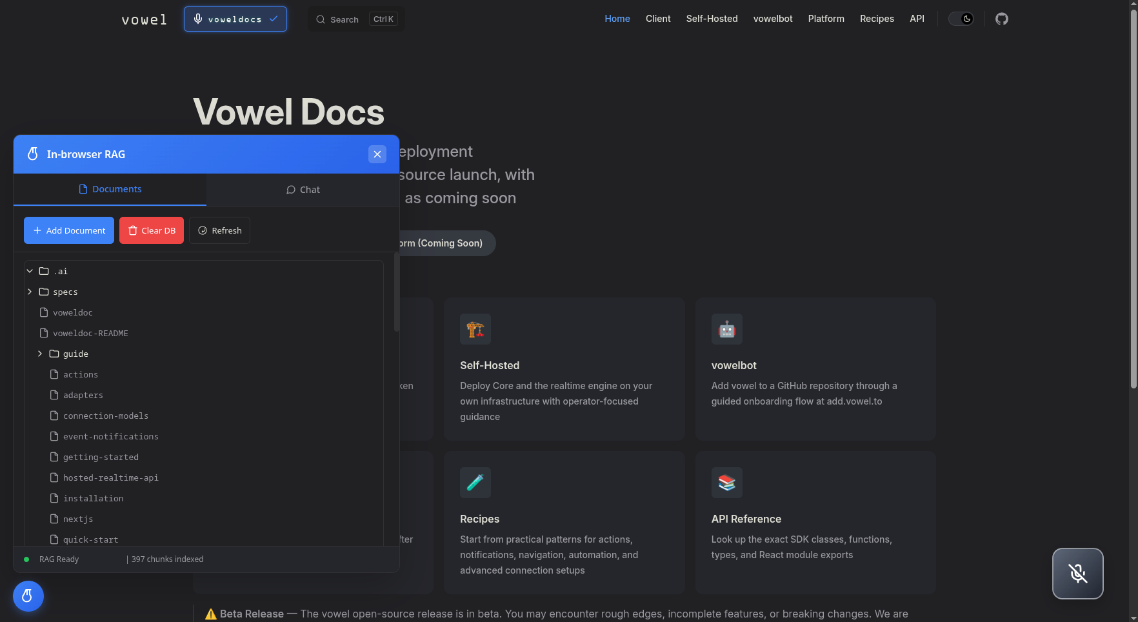This screenshot has width=1138, height=622.
Task: Click the Add Document button
Action: coord(68,230)
